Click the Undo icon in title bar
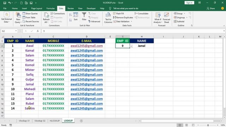 10,3
